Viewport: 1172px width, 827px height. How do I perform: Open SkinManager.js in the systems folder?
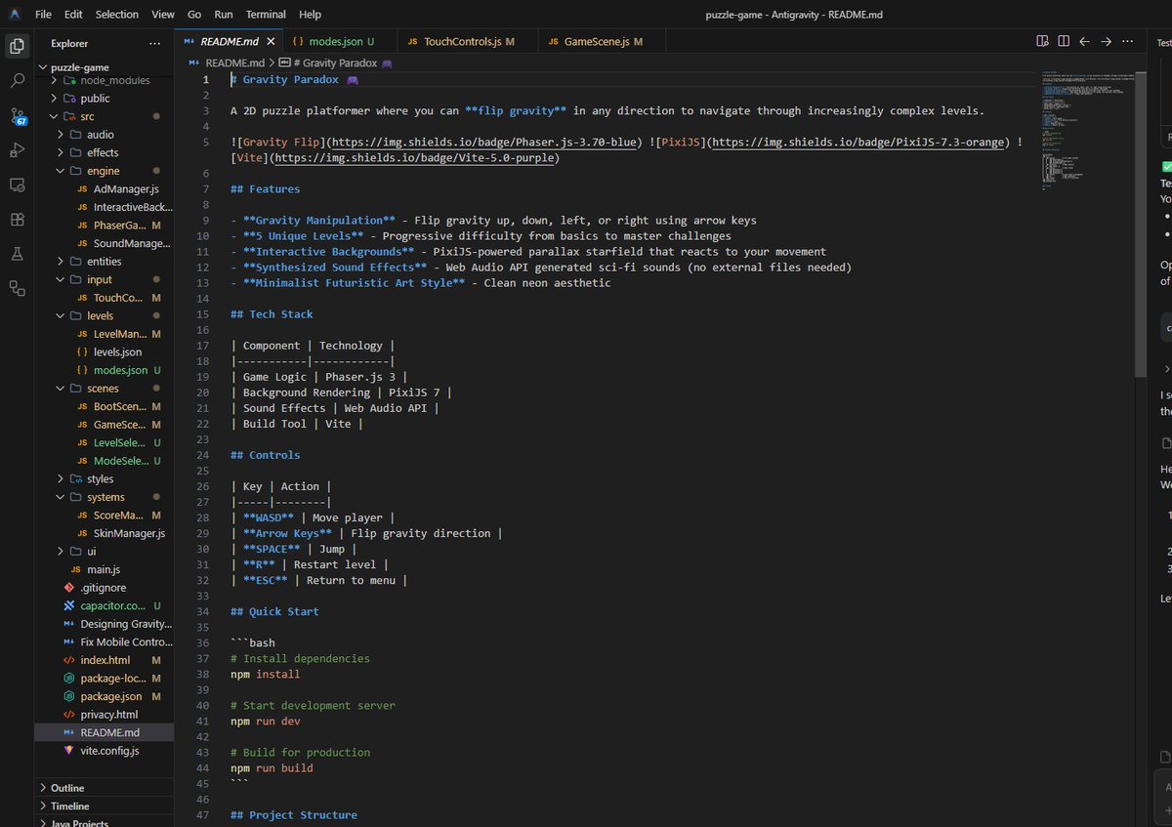click(x=104, y=533)
